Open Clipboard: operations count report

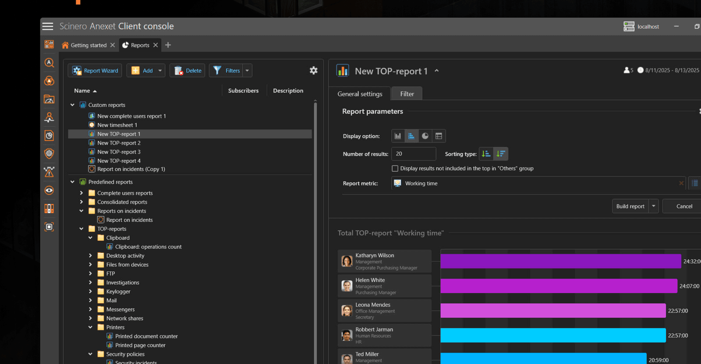[x=148, y=247]
